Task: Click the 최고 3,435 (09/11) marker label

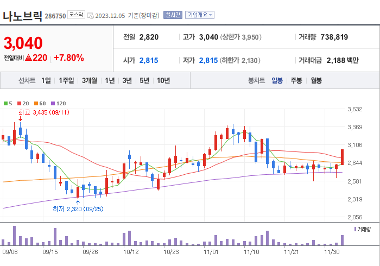Action: [44, 112]
